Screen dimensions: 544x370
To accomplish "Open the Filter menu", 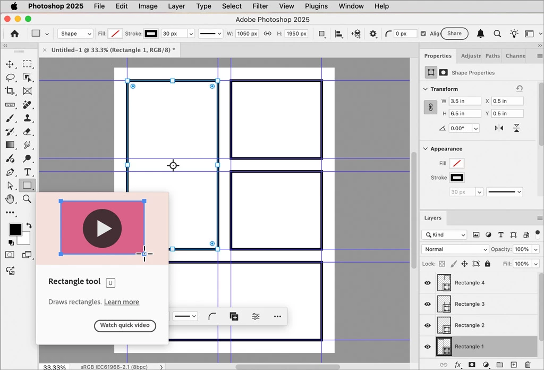I will pos(260,6).
